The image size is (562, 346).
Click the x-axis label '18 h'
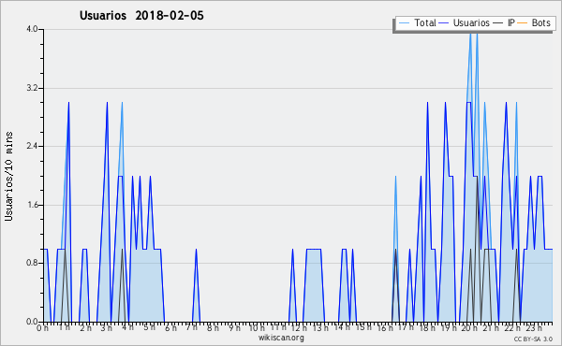click(x=427, y=327)
